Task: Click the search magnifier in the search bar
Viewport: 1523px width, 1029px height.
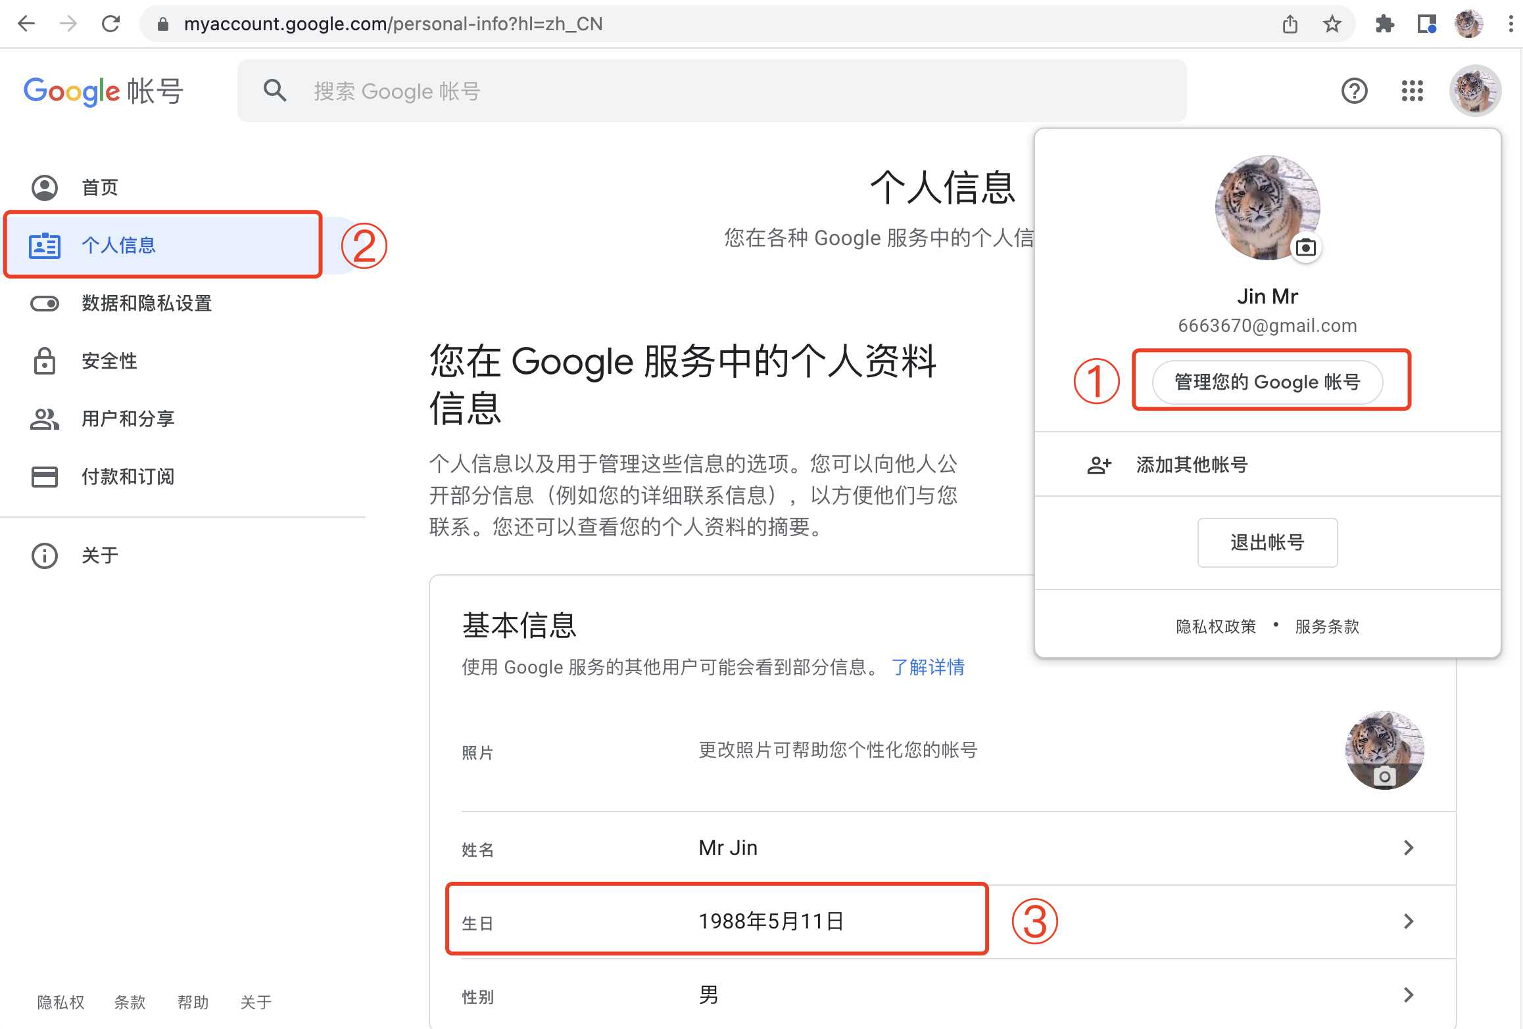Action: [275, 91]
